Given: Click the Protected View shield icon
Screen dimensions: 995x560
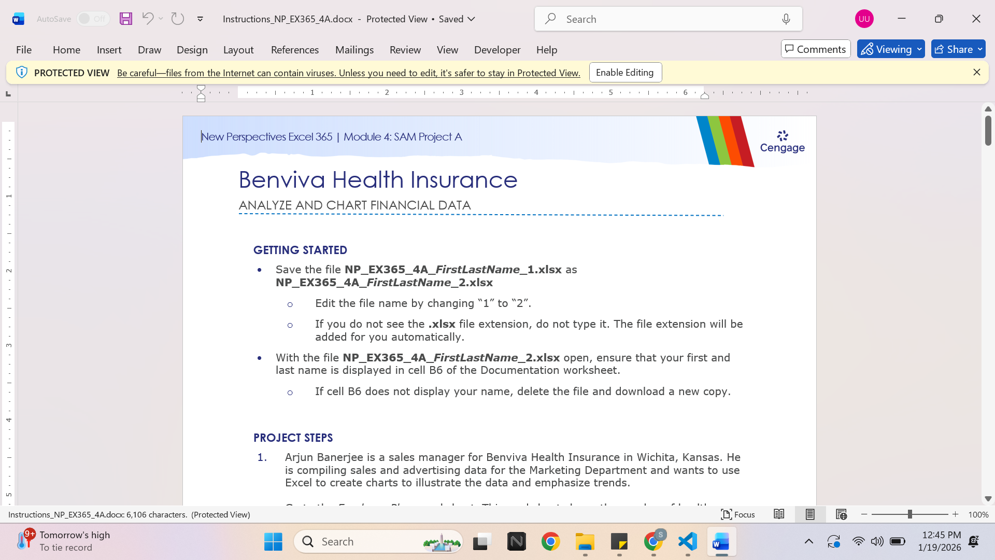Looking at the screenshot, I should click(22, 73).
